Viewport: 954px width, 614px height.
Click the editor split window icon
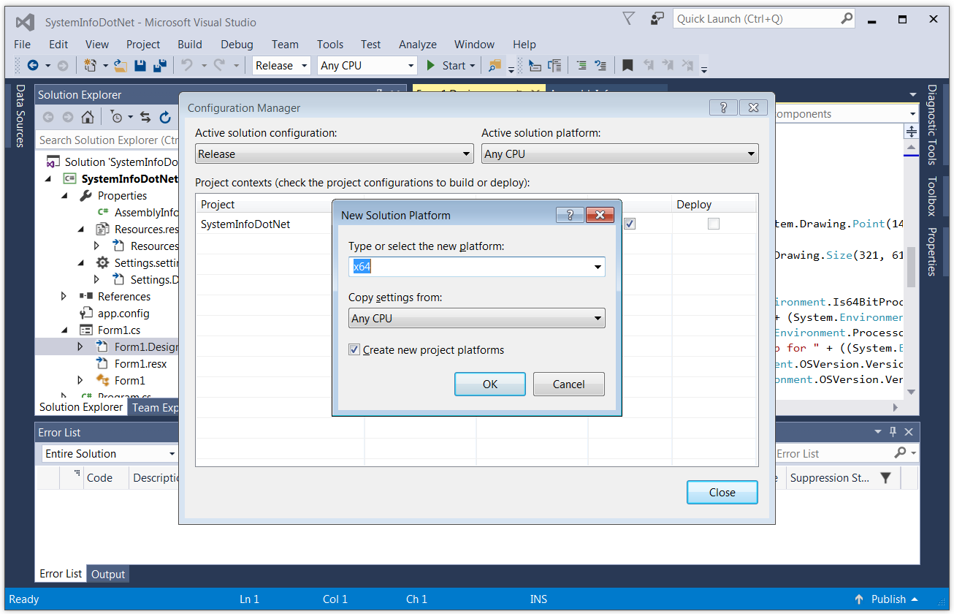point(912,132)
